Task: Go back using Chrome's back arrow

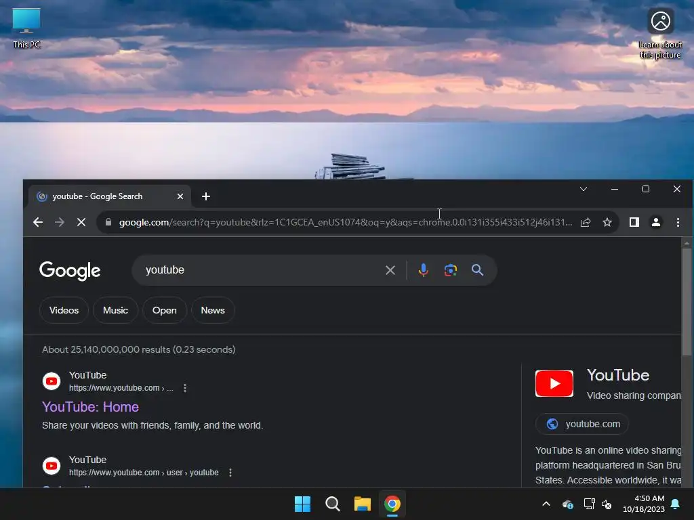Action: coord(38,222)
